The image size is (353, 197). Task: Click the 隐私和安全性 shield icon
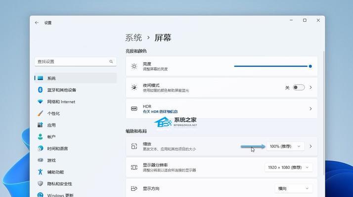click(41, 184)
